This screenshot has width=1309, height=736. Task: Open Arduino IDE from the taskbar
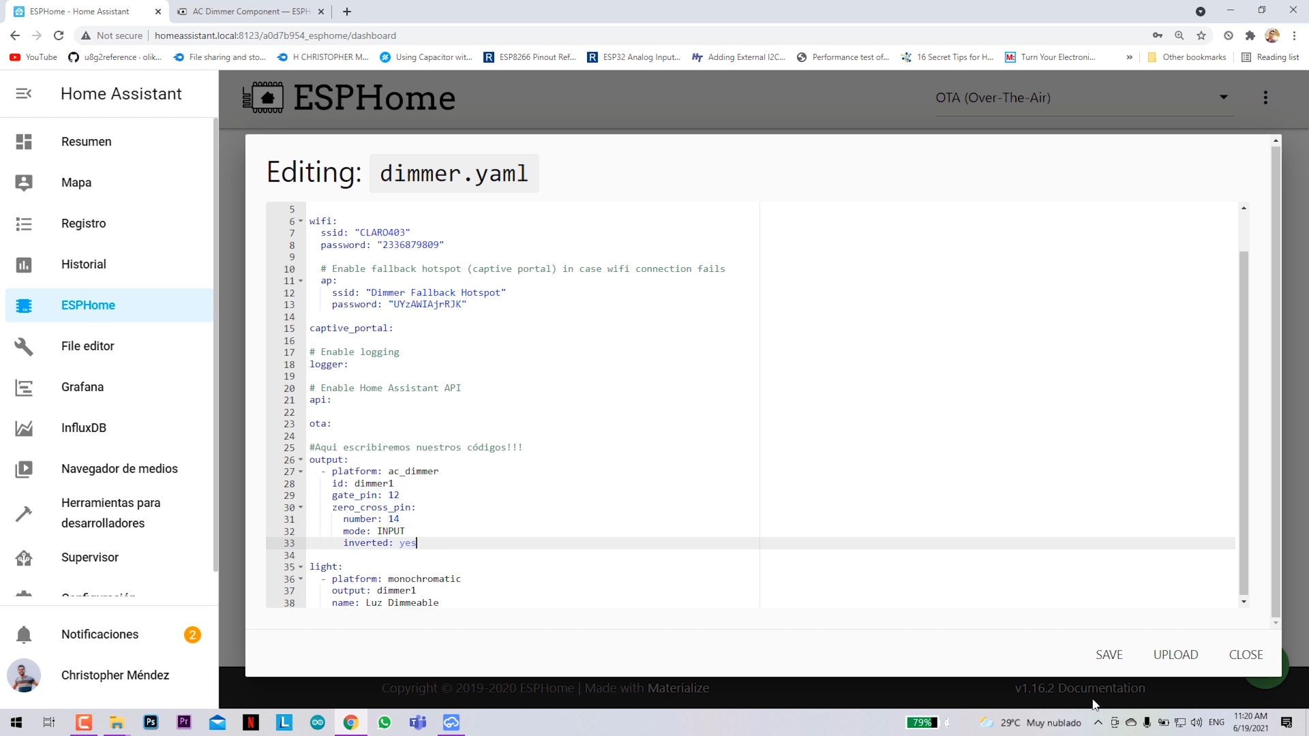coord(318,722)
